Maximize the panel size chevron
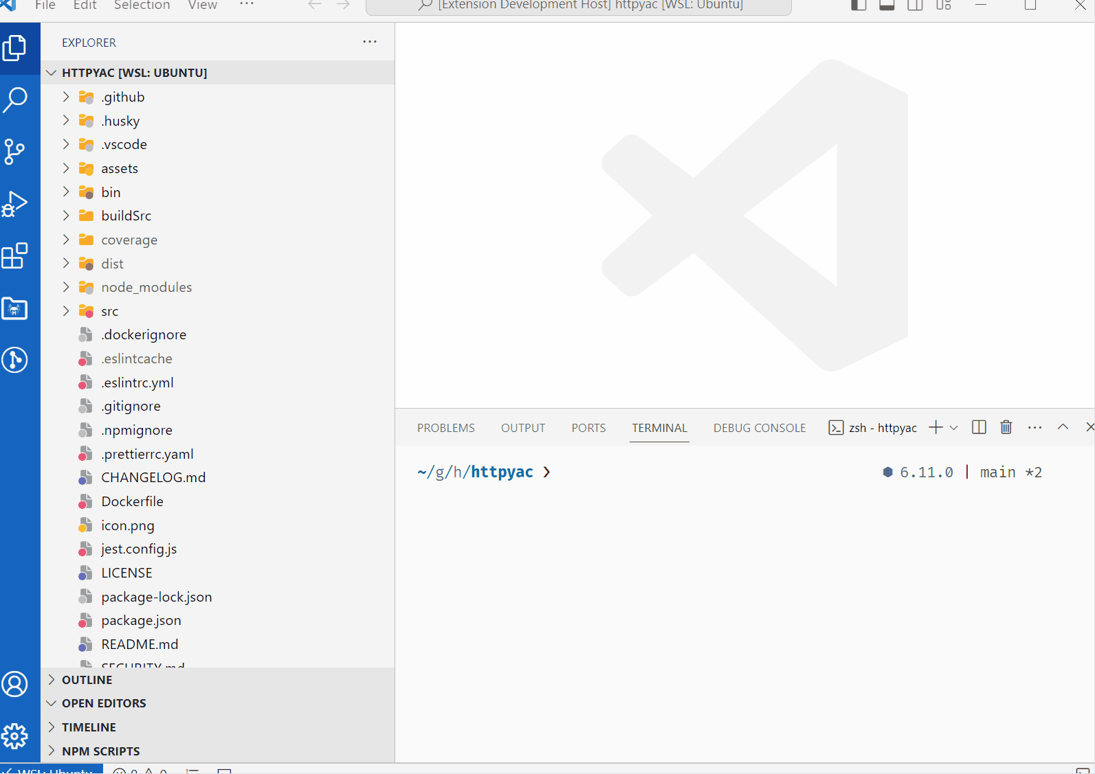The height and width of the screenshot is (774, 1095). click(1063, 427)
